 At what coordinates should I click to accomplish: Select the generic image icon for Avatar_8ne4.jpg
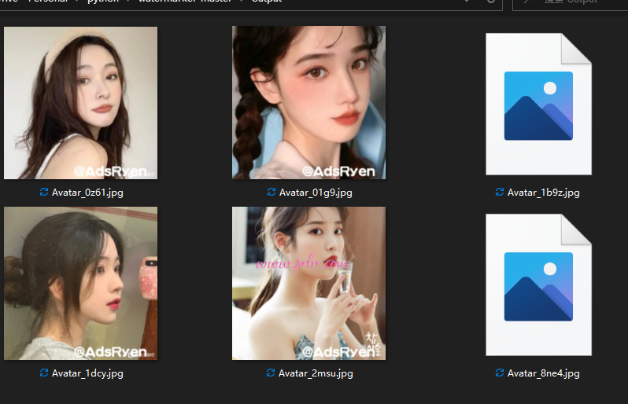click(538, 285)
